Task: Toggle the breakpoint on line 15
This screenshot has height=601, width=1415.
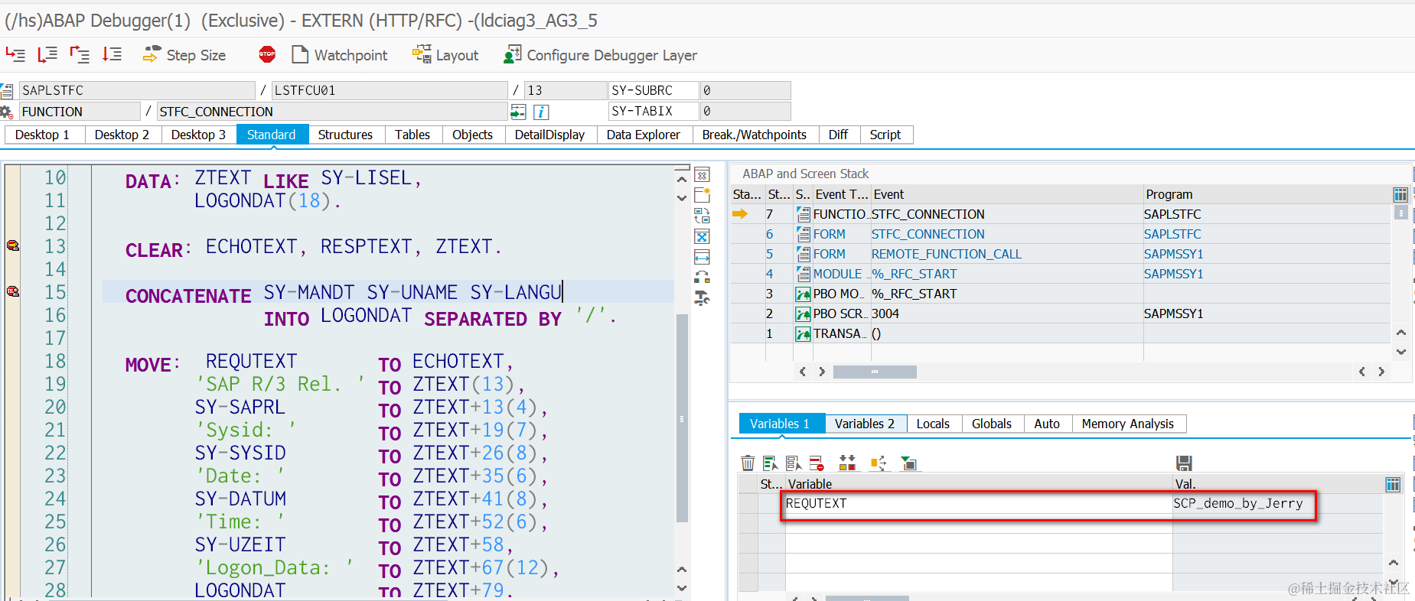Action: (13, 291)
